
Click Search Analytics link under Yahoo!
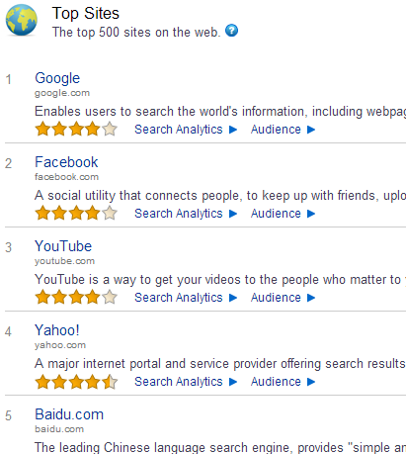pos(179,382)
